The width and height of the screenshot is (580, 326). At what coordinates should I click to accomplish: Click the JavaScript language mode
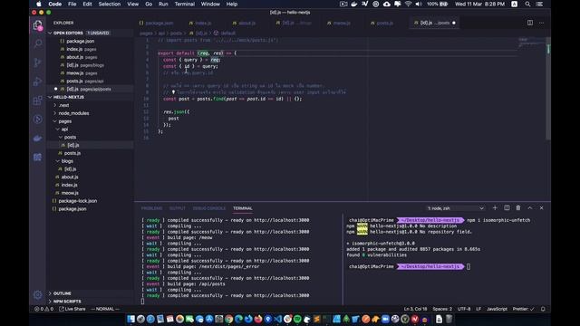(497, 309)
